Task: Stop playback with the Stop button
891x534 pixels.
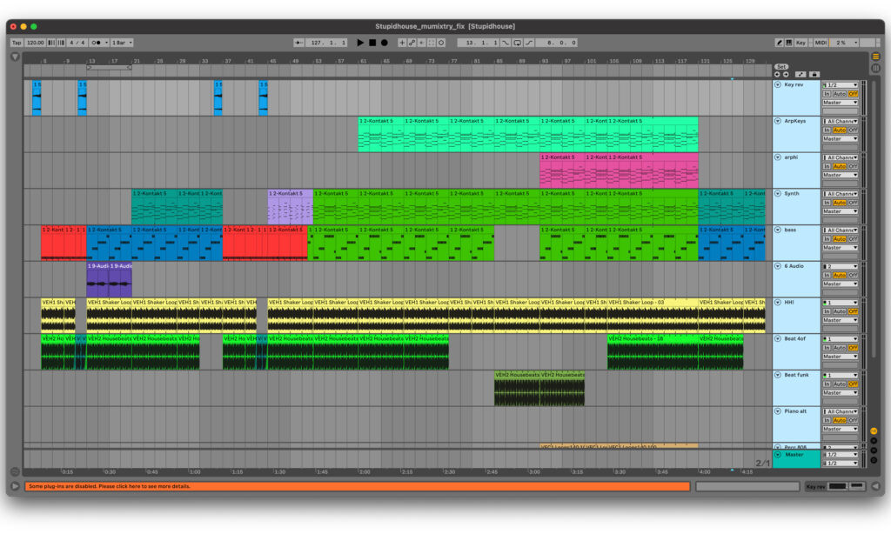Action: click(x=372, y=43)
